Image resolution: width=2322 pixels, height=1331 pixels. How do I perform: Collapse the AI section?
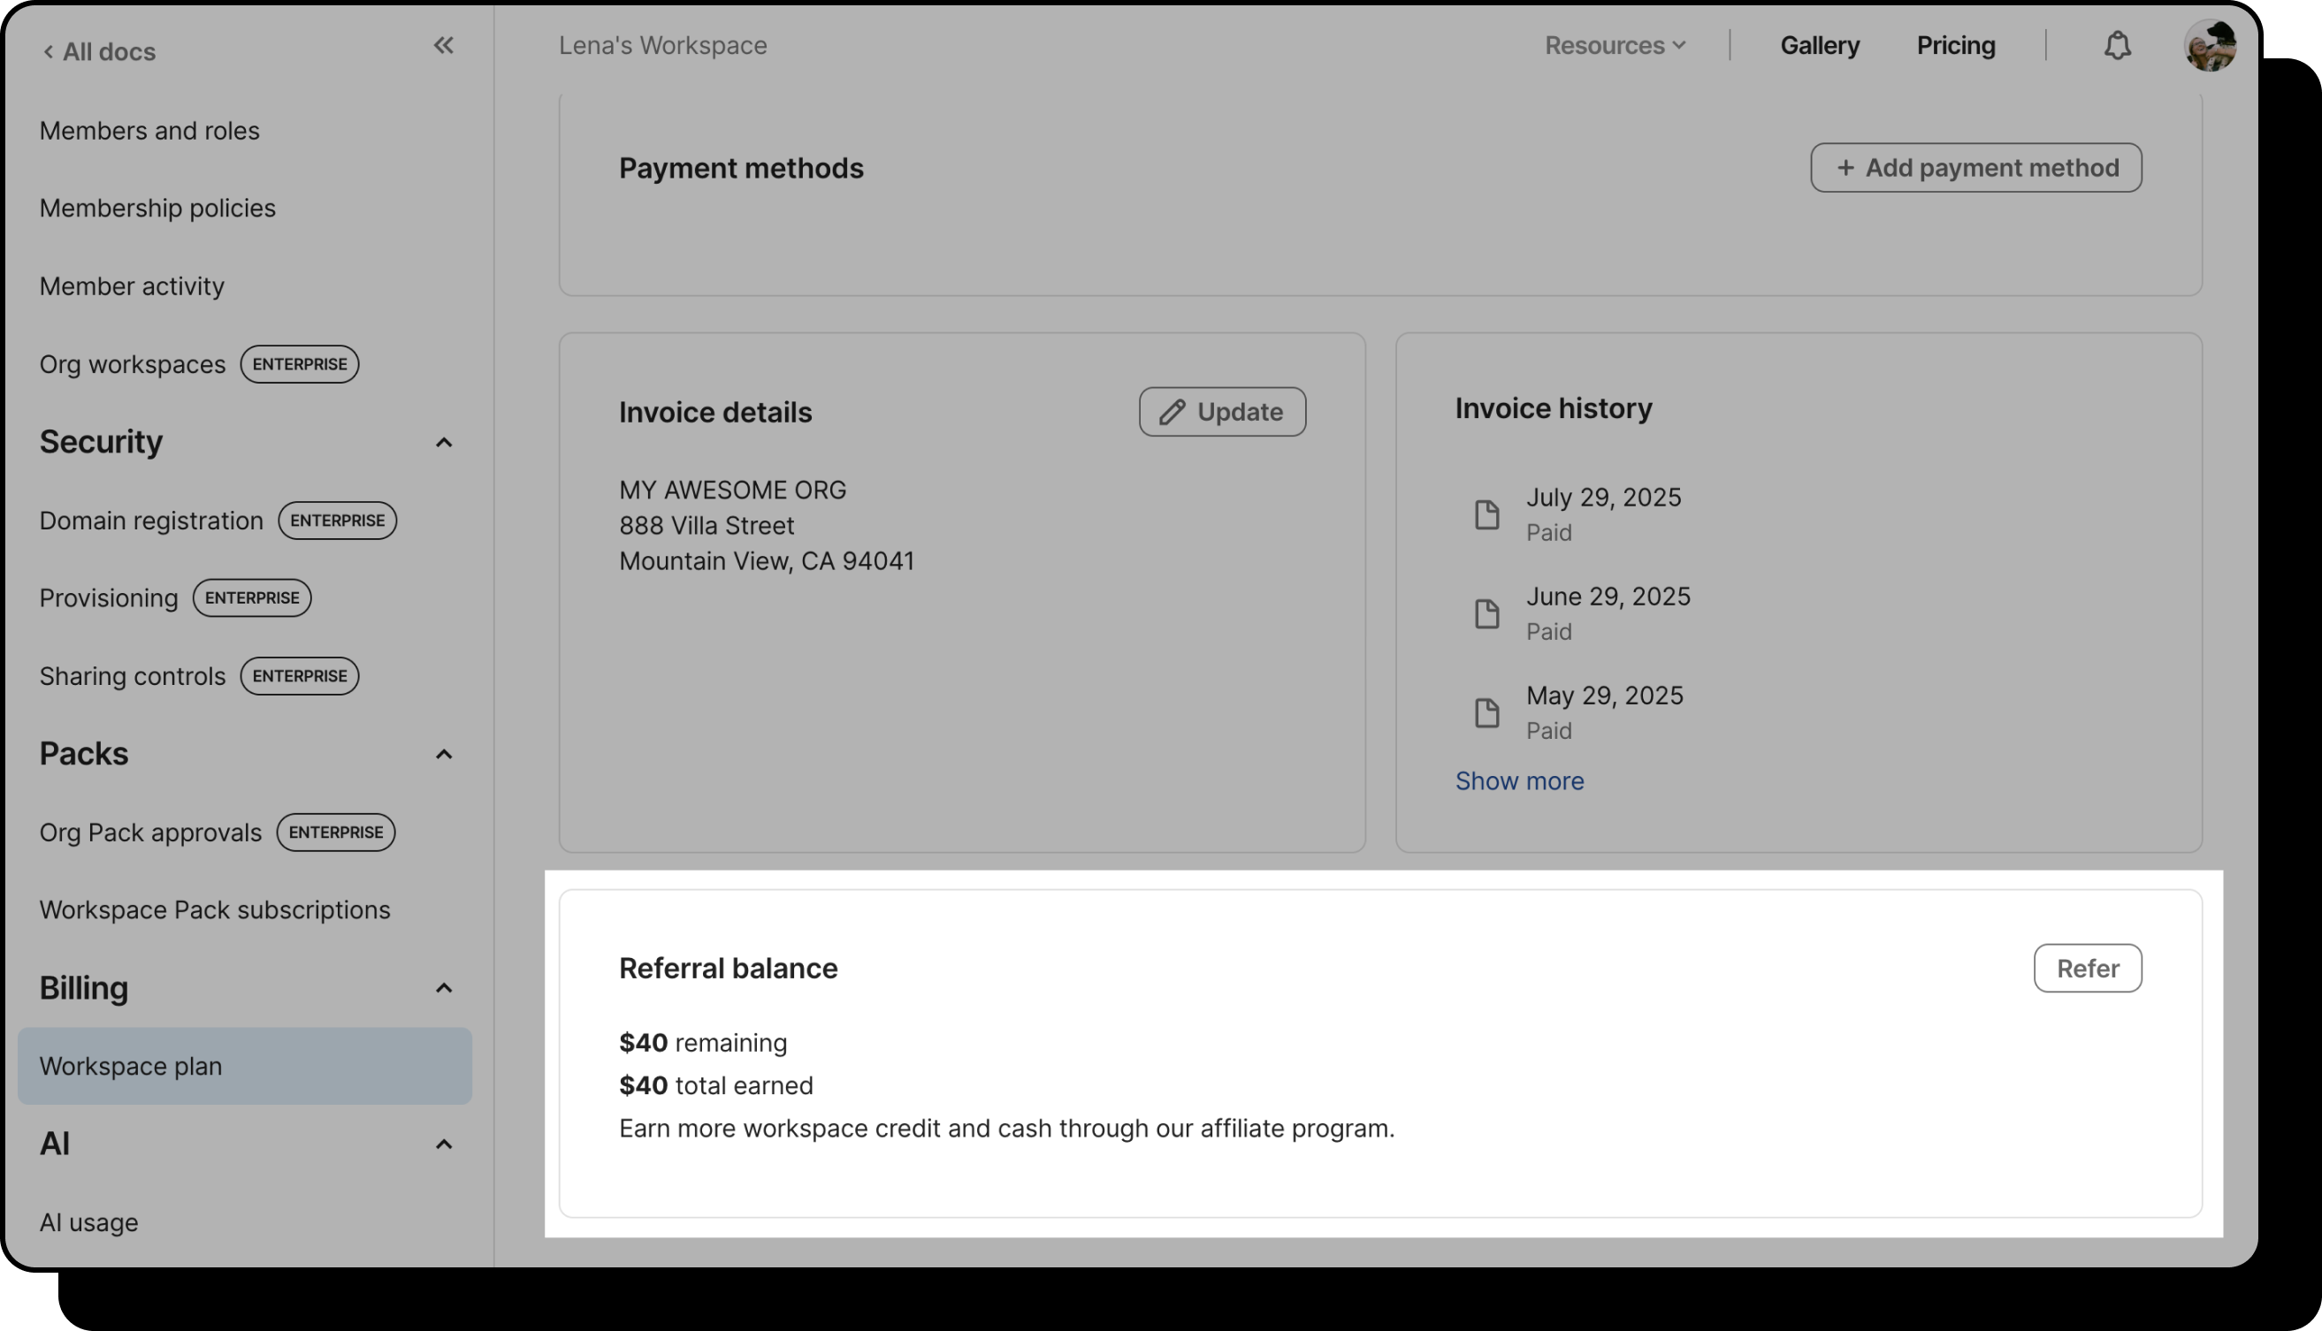tap(444, 1145)
